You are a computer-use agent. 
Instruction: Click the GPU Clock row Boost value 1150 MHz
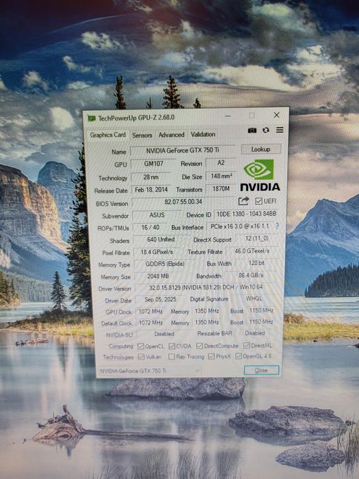coord(261,311)
